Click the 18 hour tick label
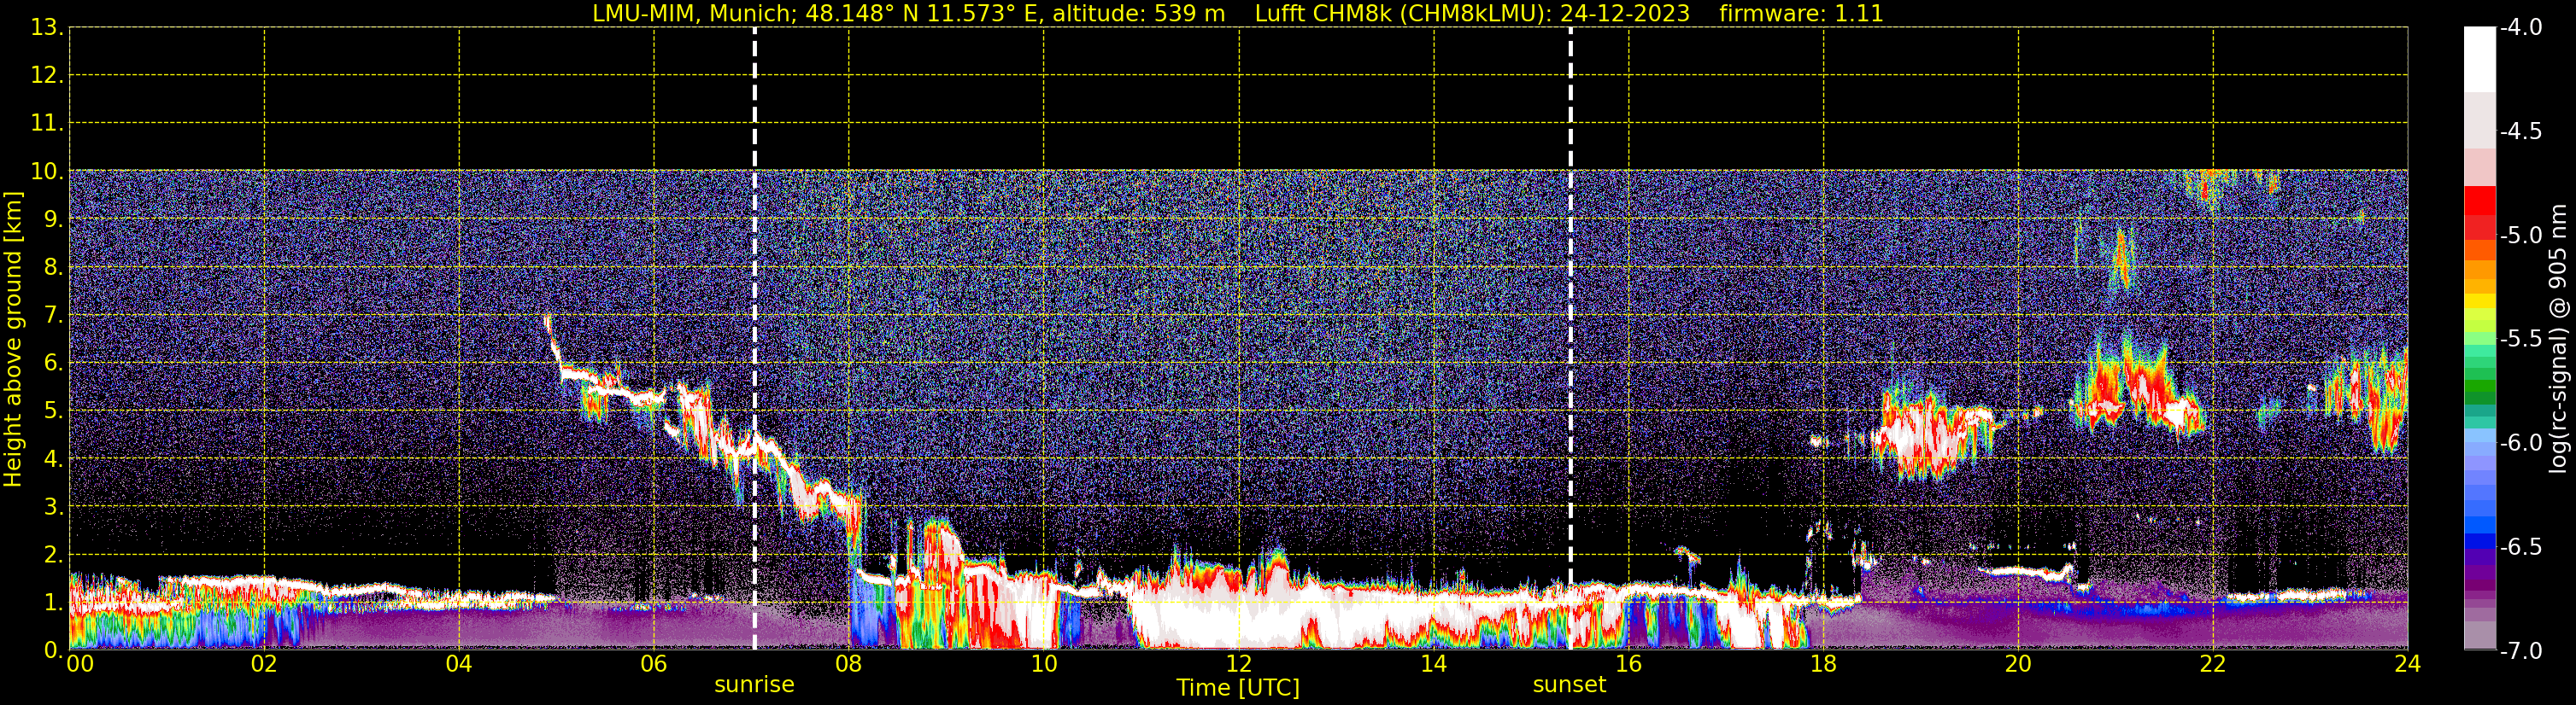 (x=1823, y=665)
